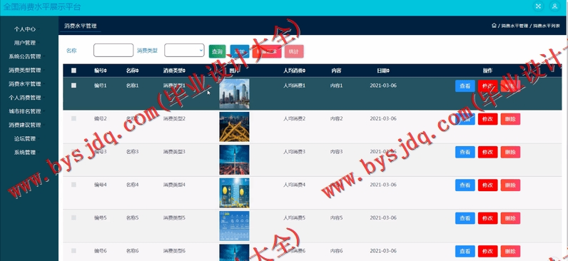Open highway lights thumbnail in row 编号2
The image size is (568, 261).
point(234,127)
